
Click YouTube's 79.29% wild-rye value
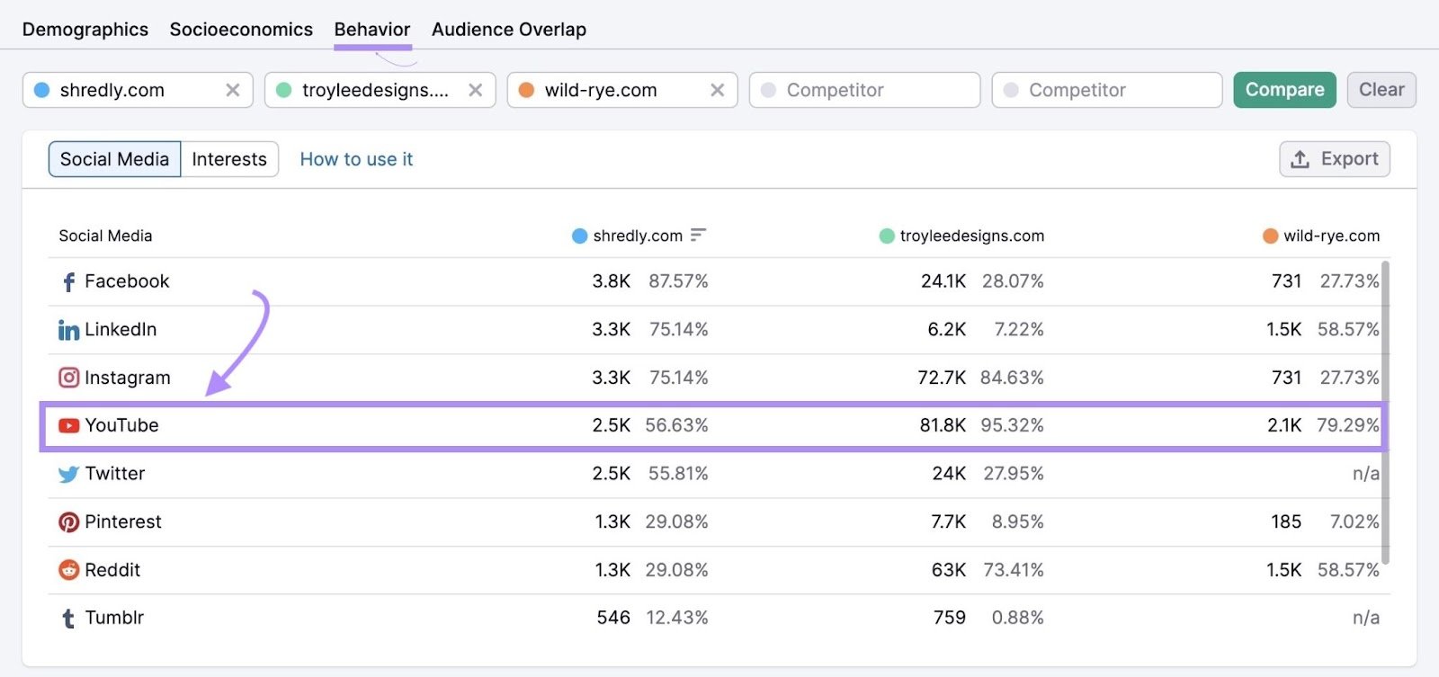point(1347,425)
